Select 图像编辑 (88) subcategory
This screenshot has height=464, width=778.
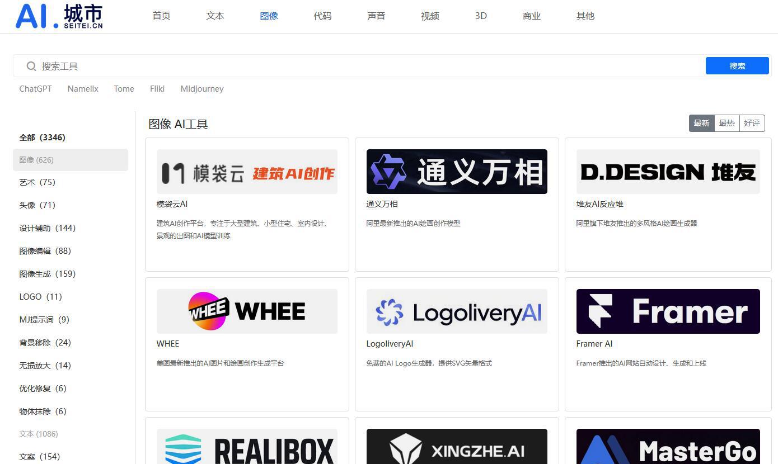[45, 251]
